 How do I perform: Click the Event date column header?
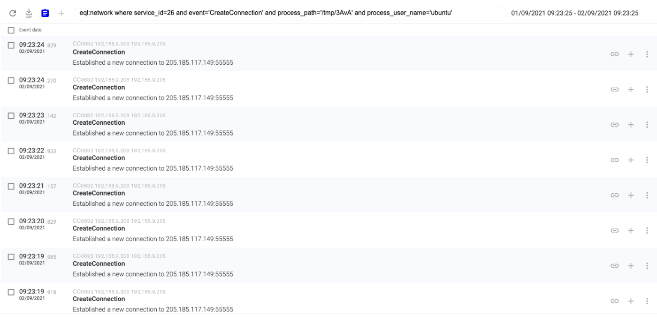pyautogui.click(x=31, y=30)
